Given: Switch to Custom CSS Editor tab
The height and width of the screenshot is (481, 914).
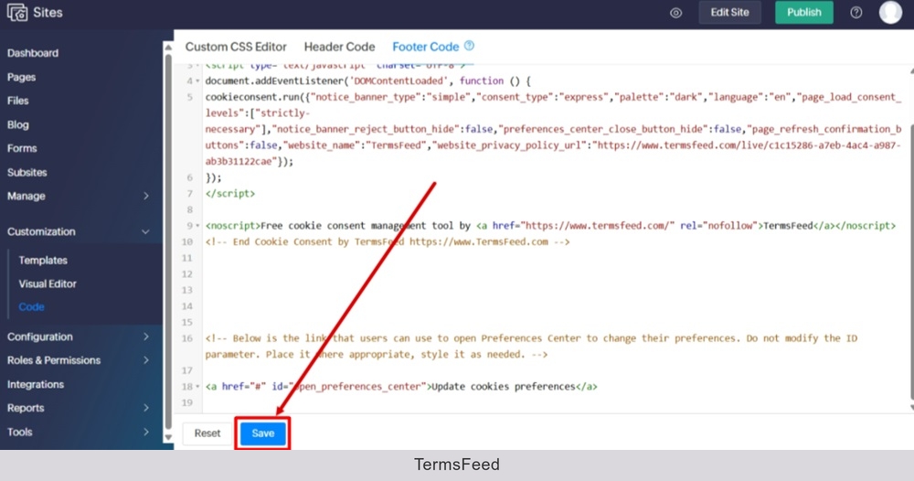Looking at the screenshot, I should tap(236, 47).
